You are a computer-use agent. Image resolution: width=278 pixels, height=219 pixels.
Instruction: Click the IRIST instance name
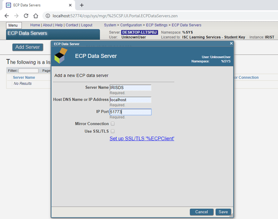click(x=270, y=37)
